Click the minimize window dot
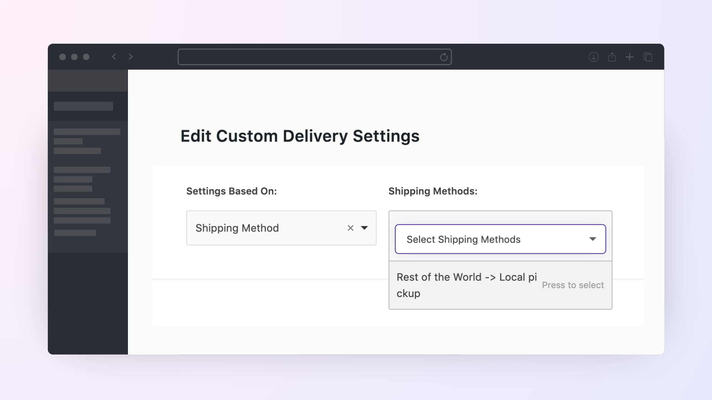This screenshot has width=712, height=400. (75, 57)
